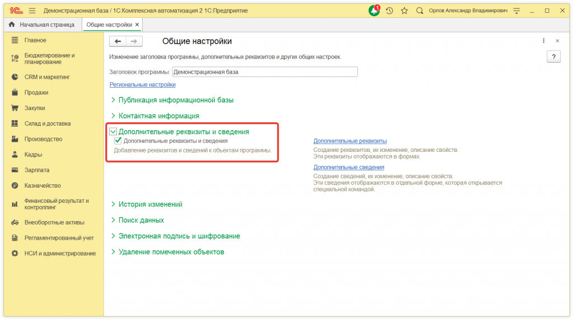The height and width of the screenshot is (320, 573).
Task: Expand История изменений section
Action: [x=150, y=204]
